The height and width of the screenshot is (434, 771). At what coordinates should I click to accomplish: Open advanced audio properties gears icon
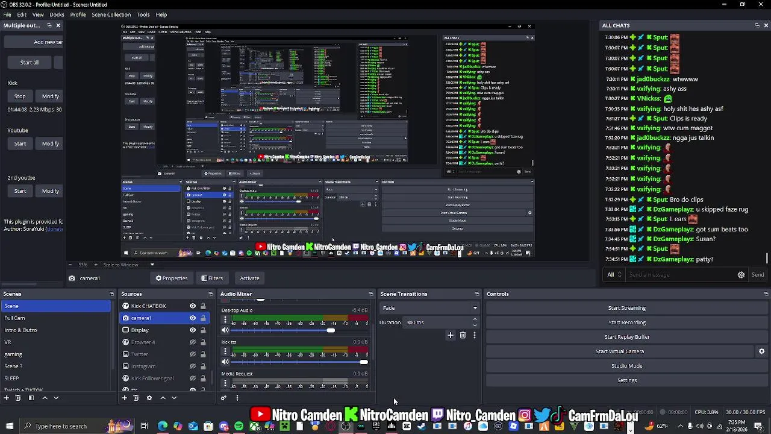tap(223, 398)
